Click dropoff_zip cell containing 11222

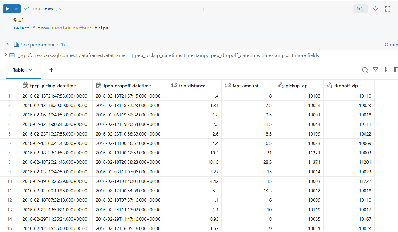[365, 181]
